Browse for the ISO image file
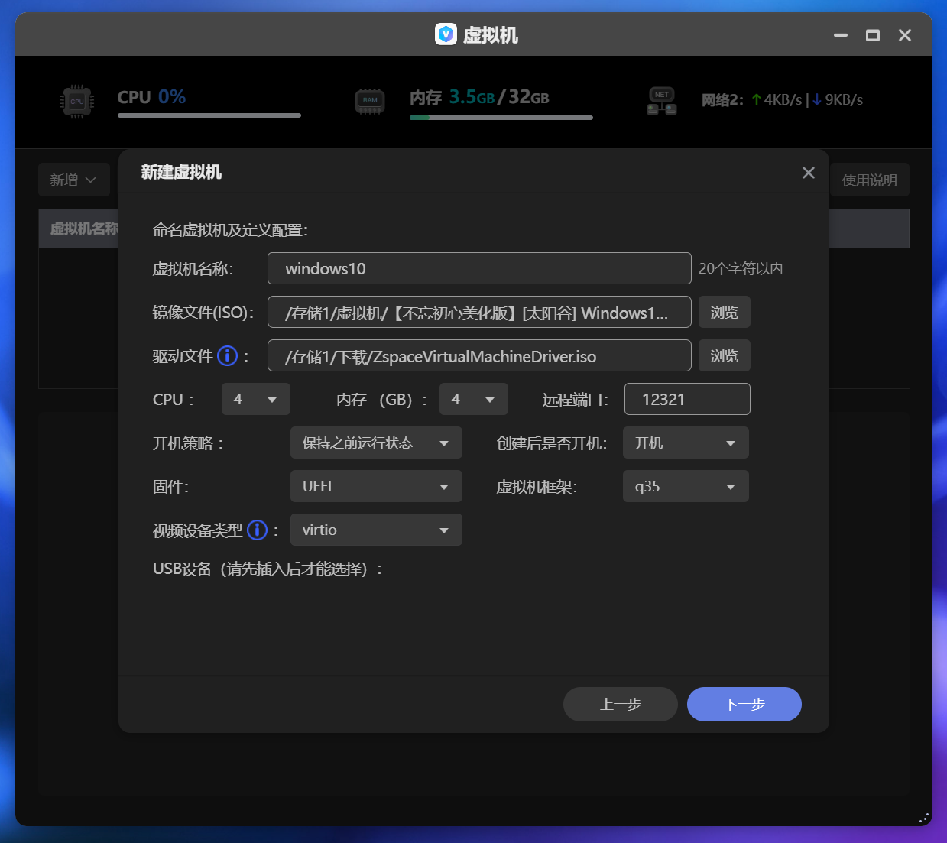Screen dimensions: 947x843 pos(725,312)
